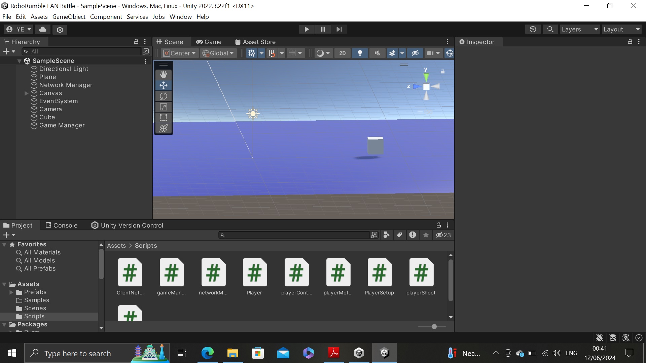Toggle the 2D view mode
The height and width of the screenshot is (363, 646).
(x=342, y=53)
